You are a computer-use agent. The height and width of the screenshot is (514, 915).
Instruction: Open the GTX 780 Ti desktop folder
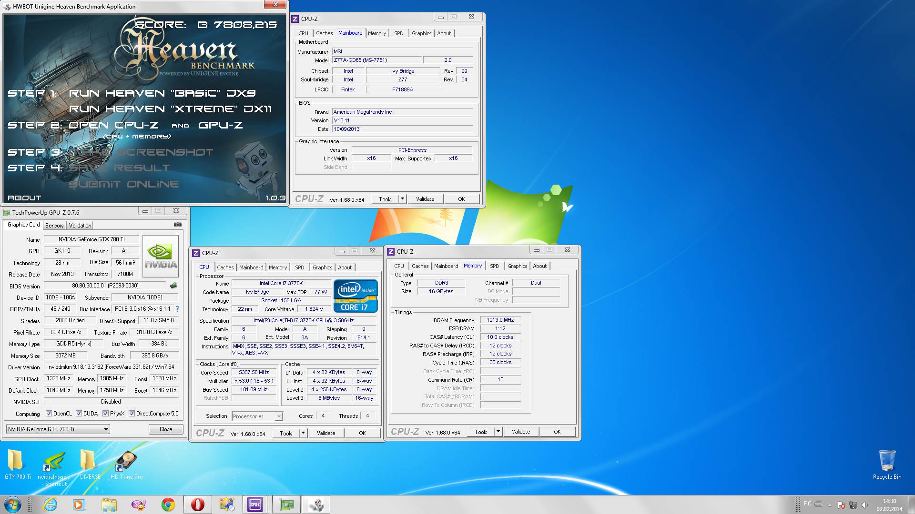click(18, 464)
